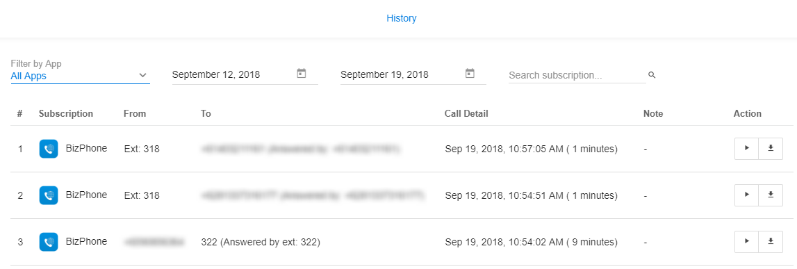
Task: Open the calendar for September 19, 2018
Action: [470, 74]
